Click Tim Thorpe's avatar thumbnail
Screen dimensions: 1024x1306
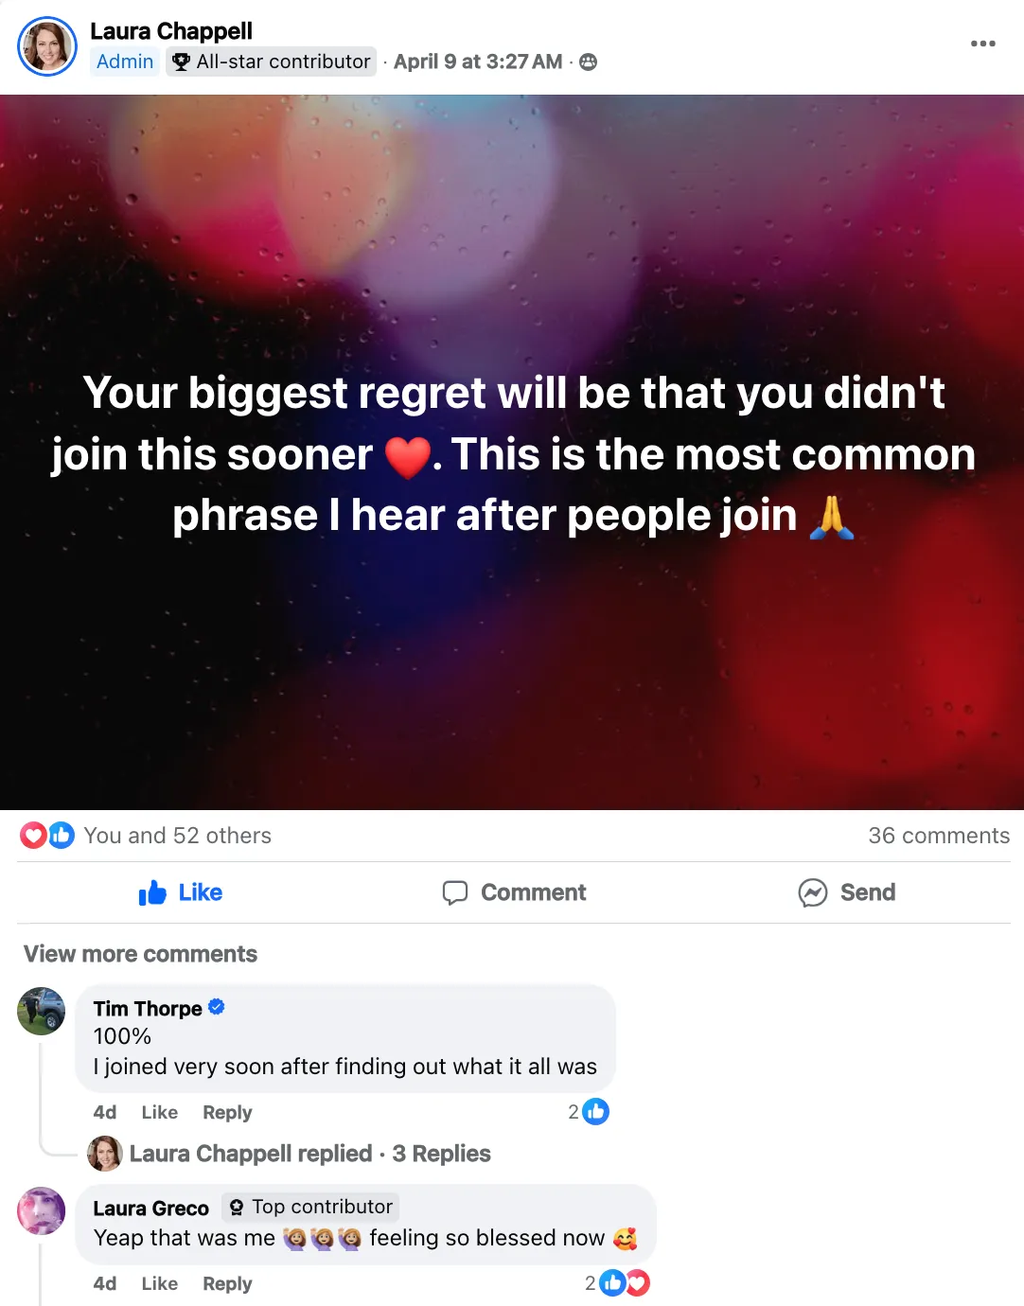tap(41, 1011)
